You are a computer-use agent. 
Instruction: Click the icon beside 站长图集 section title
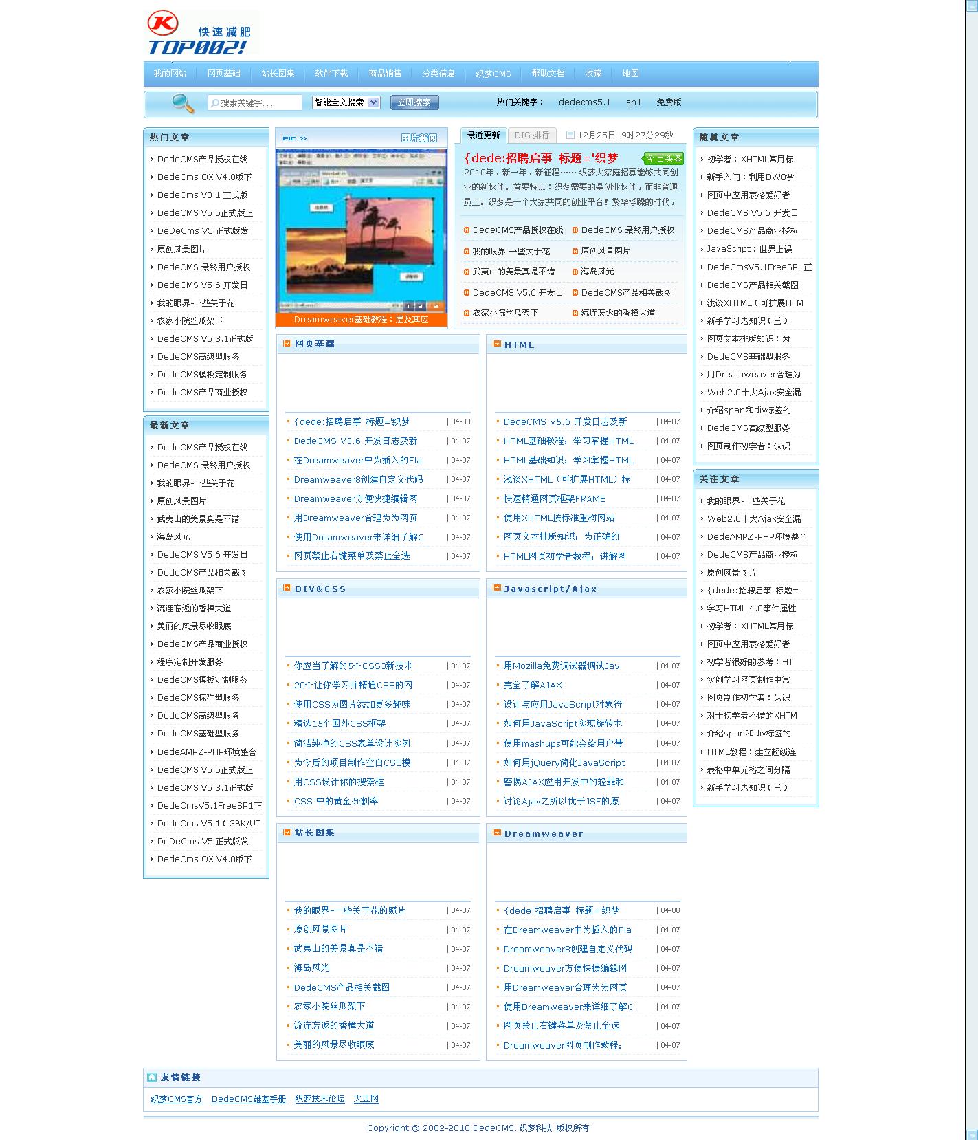coord(287,833)
